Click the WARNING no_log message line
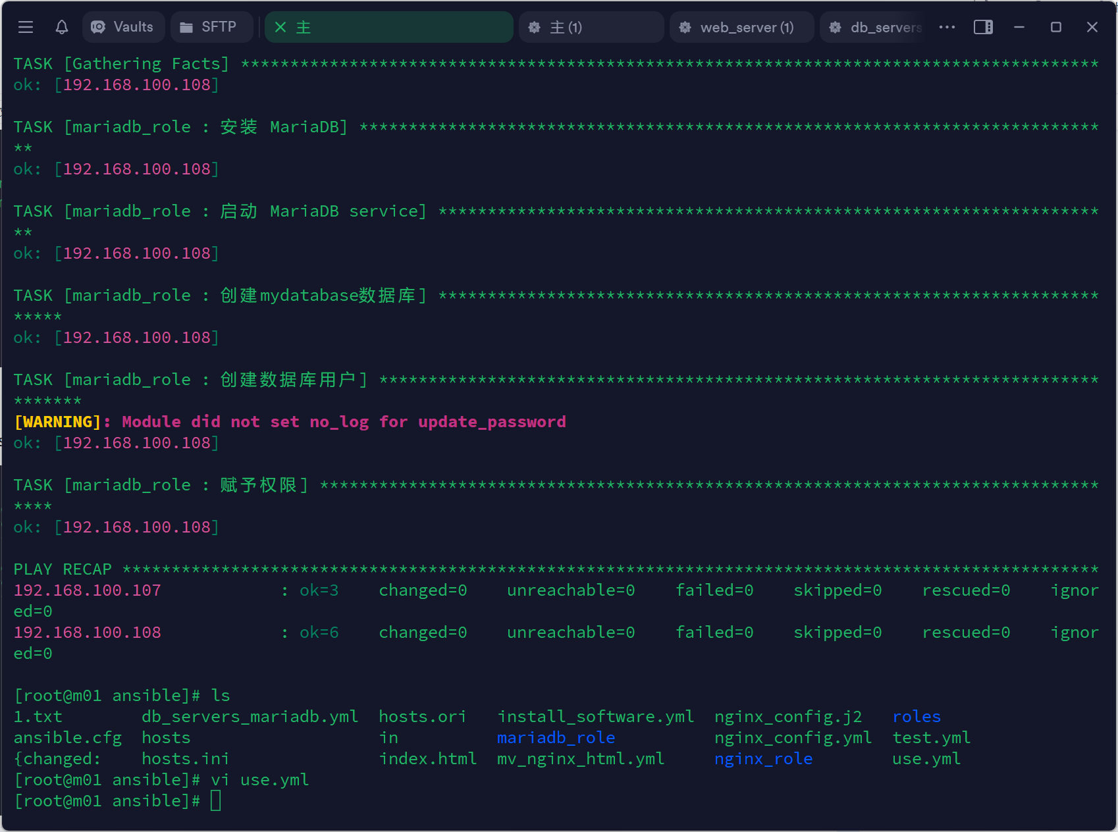 (x=290, y=422)
